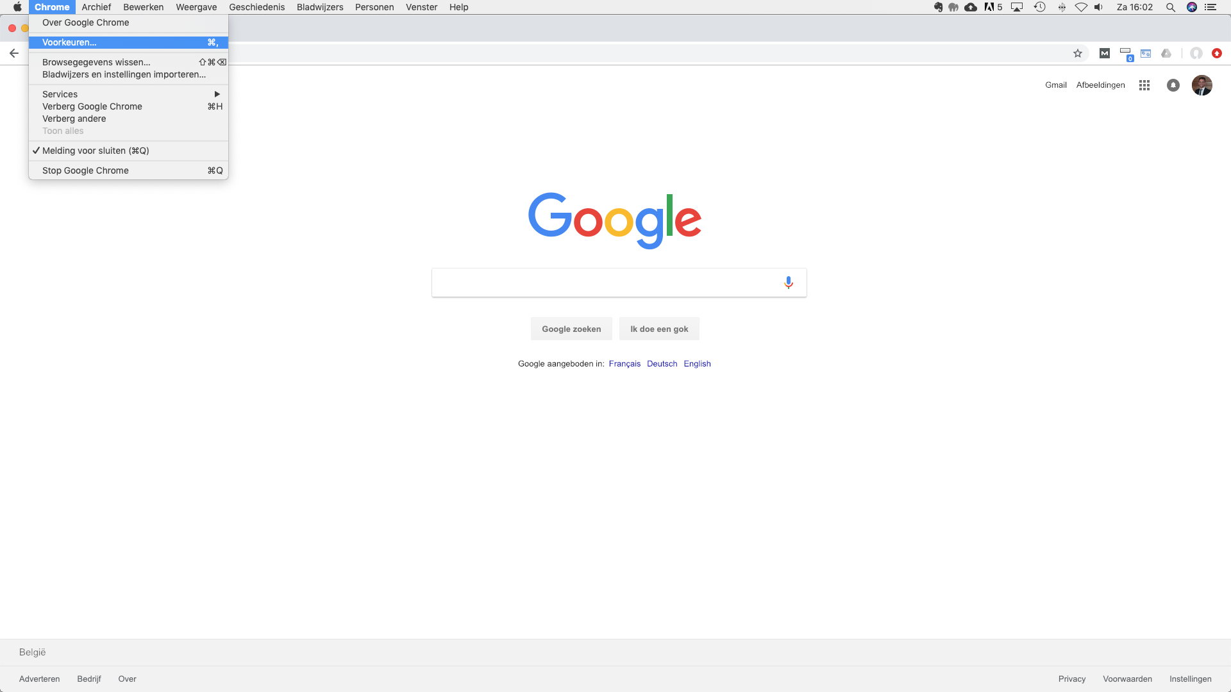Open the Bedrijf footer link
The height and width of the screenshot is (692, 1231).
click(89, 679)
